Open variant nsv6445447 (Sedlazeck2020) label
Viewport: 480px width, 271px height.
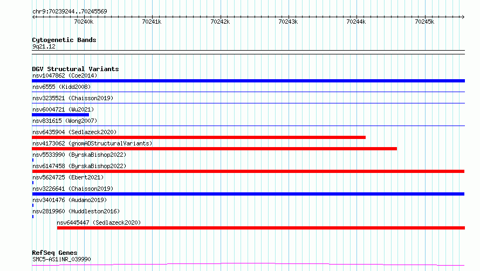(99, 223)
